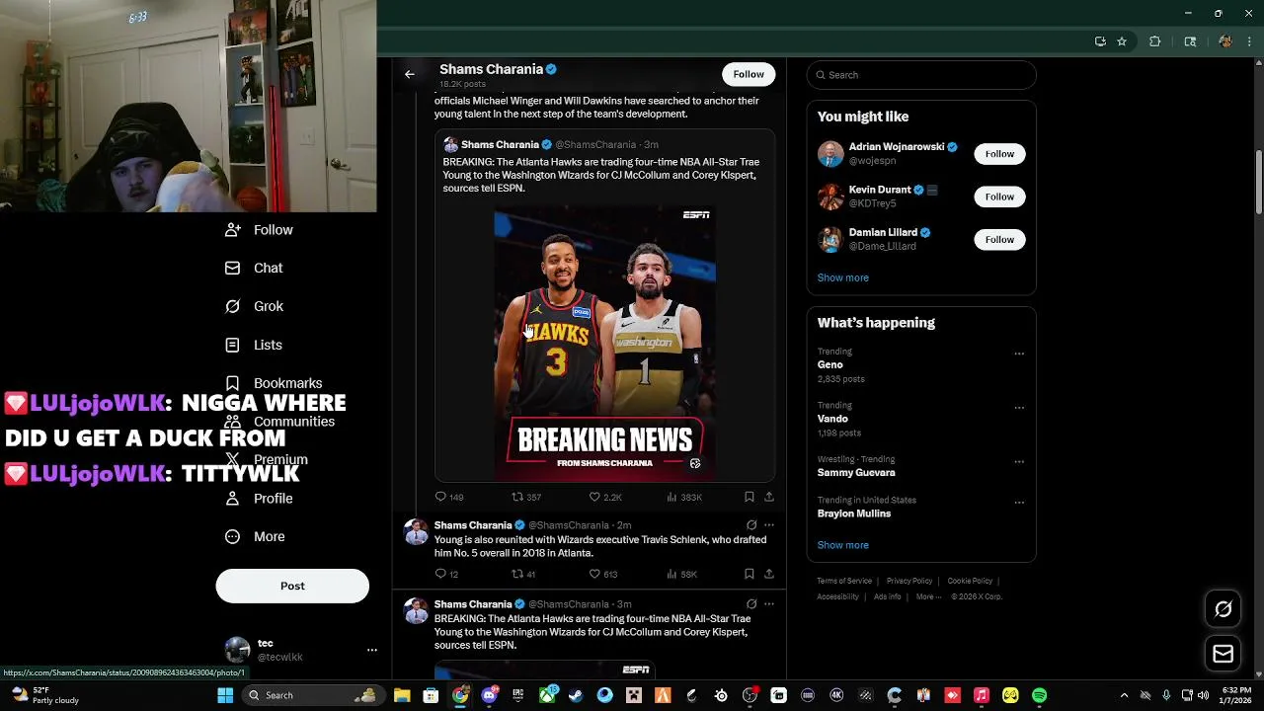The width and height of the screenshot is (1264, 711).
Task: Follow Adrian Wojnarowski
Action: 999,153
